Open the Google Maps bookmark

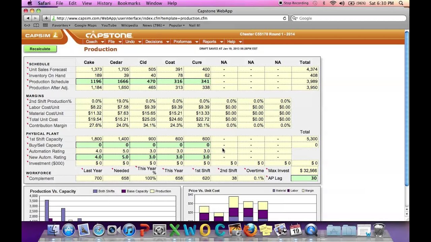click(86, 25)
